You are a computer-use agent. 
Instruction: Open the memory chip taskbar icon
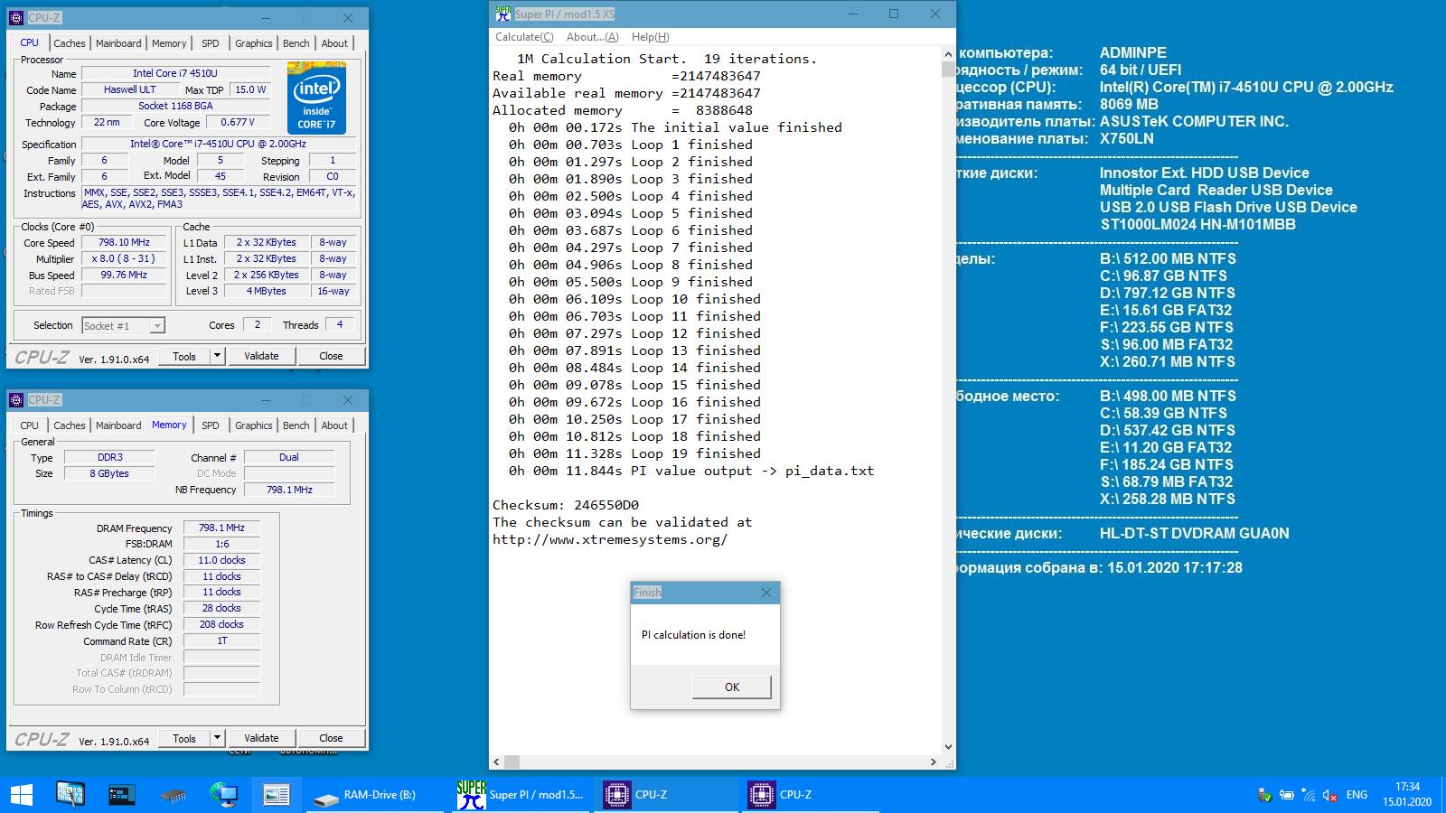click(x=173, y=796)
